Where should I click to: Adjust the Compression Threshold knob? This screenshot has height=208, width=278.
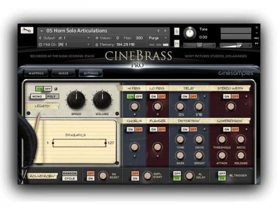tap(222, 140)
